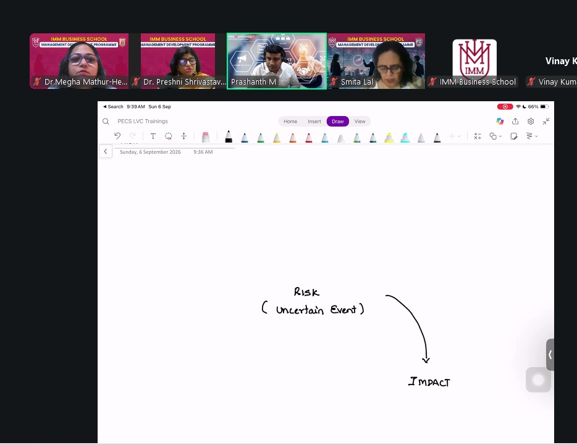Switch to the Home tab

tap(290, 122)
